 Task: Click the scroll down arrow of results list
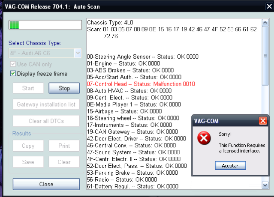click(265, 185)
